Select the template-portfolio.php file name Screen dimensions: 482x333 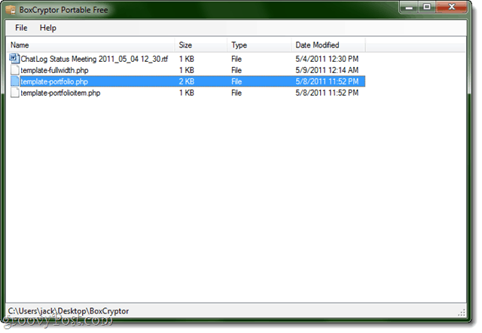pos(54,81)
